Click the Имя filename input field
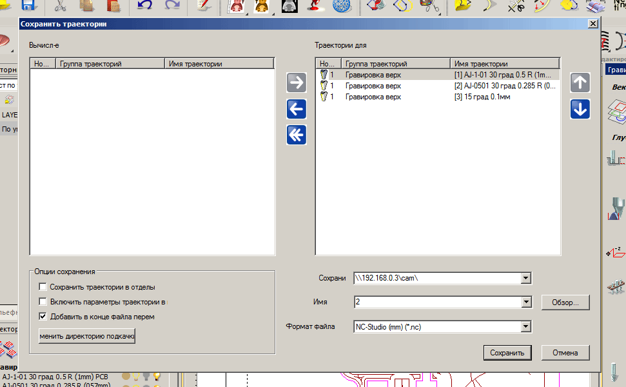 (438, 302)
